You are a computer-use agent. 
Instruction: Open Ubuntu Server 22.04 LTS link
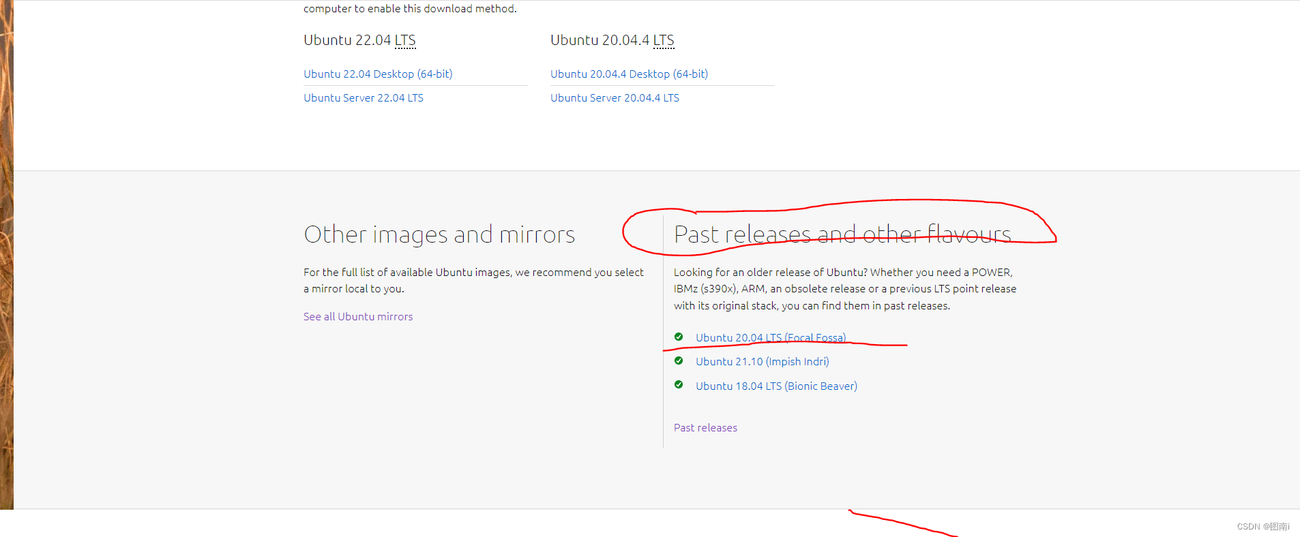[x=364, y=97]
